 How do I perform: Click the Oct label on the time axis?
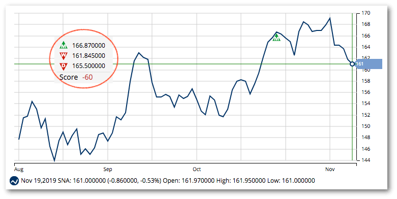197,169
